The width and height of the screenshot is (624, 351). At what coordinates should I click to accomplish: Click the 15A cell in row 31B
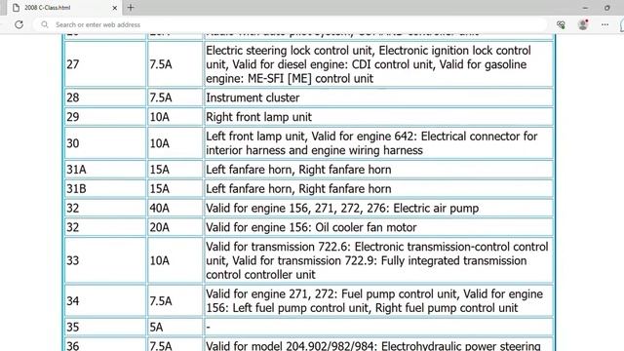(175, 188)
